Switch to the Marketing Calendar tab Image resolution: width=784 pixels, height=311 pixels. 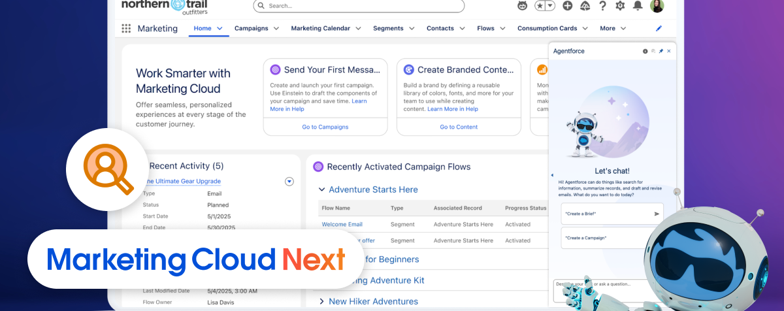321,29
